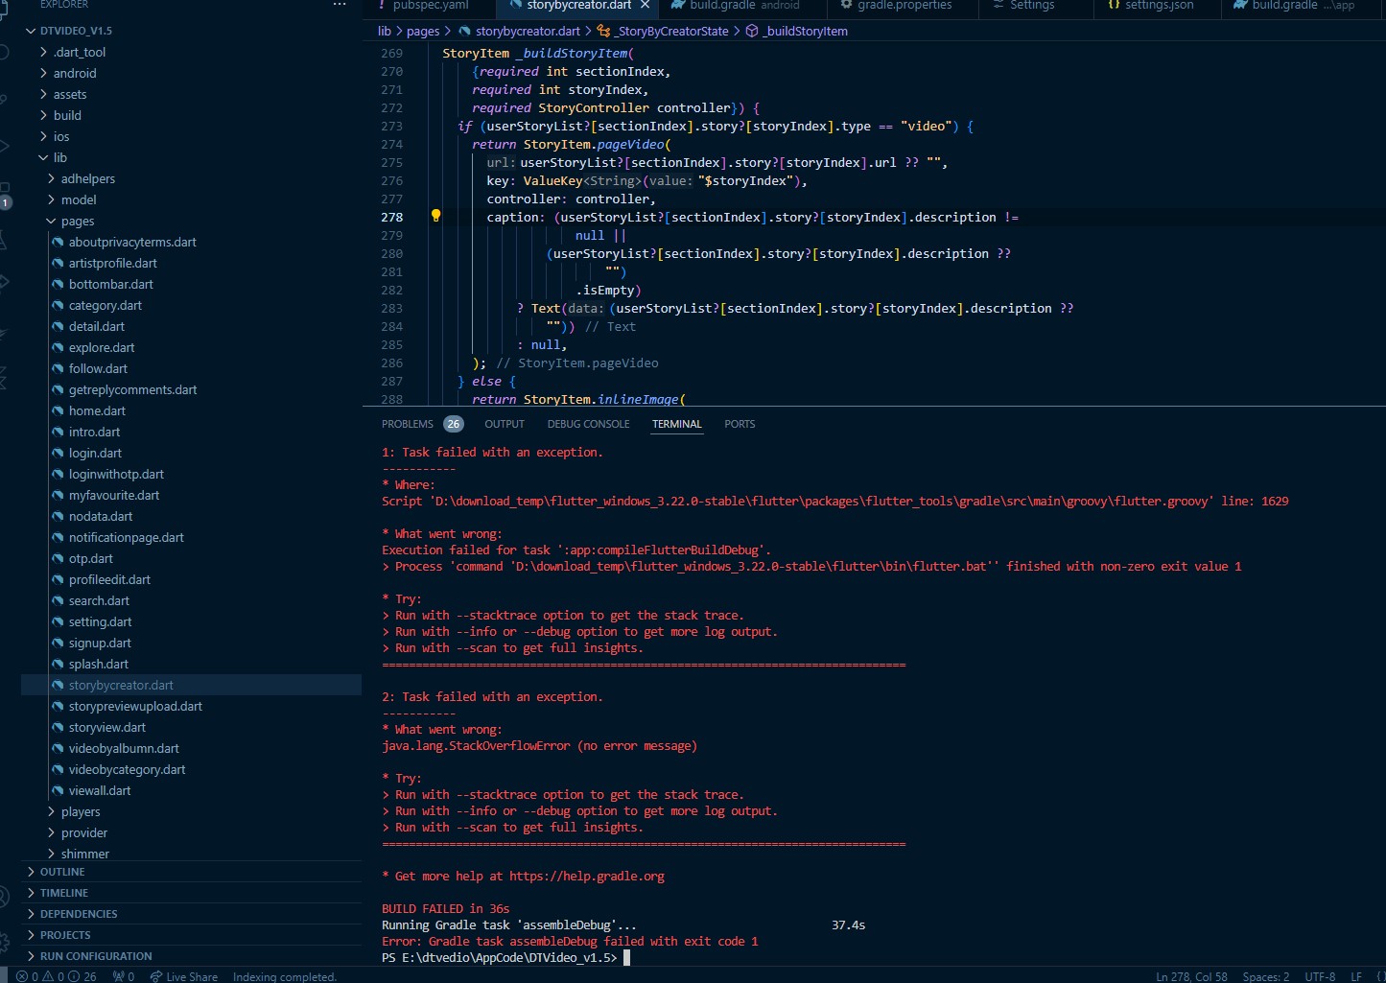The height and width of the screenshot is (983, 1386).
Task: Click the Dart icon beside otp.dart
Action: (x=59, y=558)
